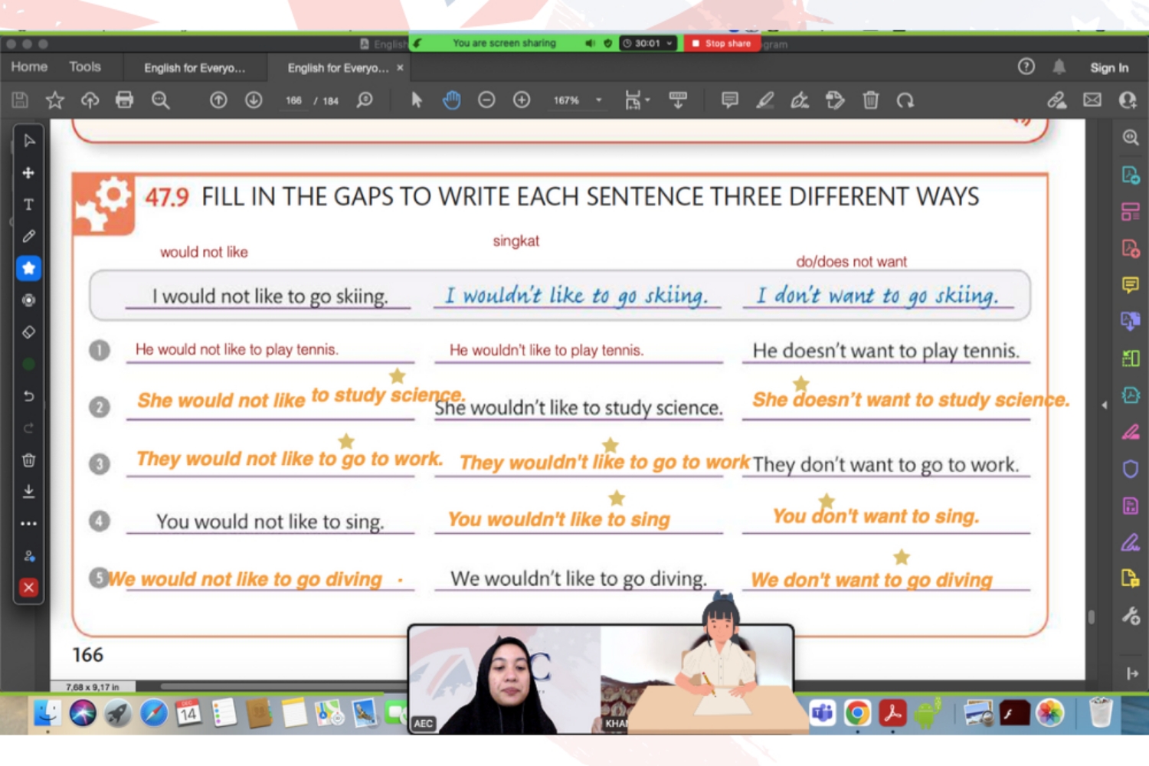
Task: Click the vertical scrollbar thumb
Action: (x=1091, y=617)
